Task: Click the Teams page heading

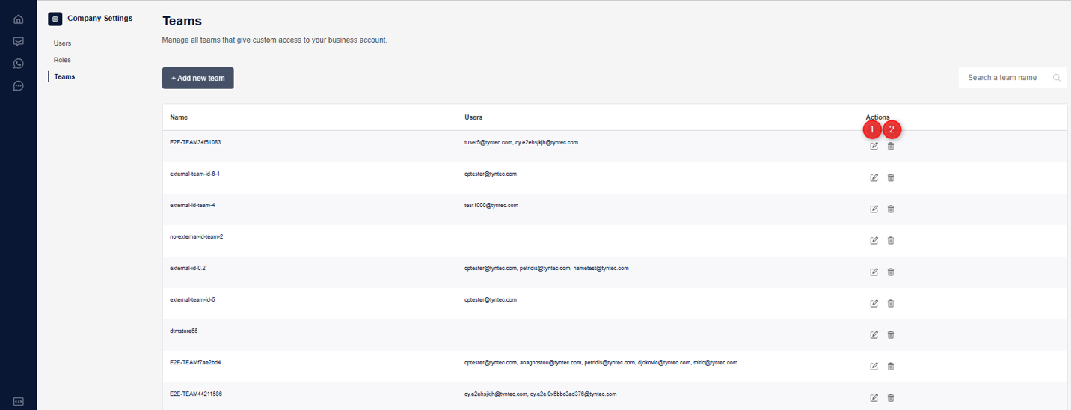Action: point(182,21)
